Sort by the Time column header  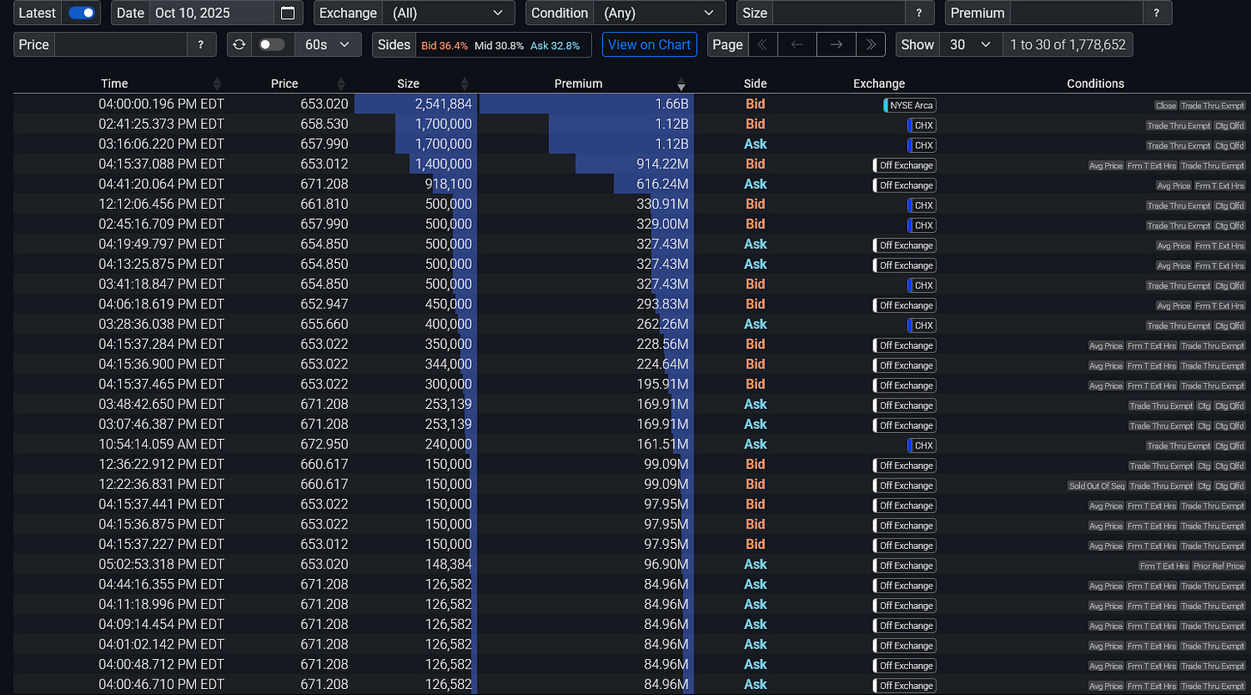(x=114, y=83)
